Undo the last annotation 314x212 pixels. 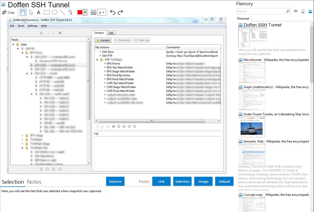pyautogui.click(x=112, y=12)
